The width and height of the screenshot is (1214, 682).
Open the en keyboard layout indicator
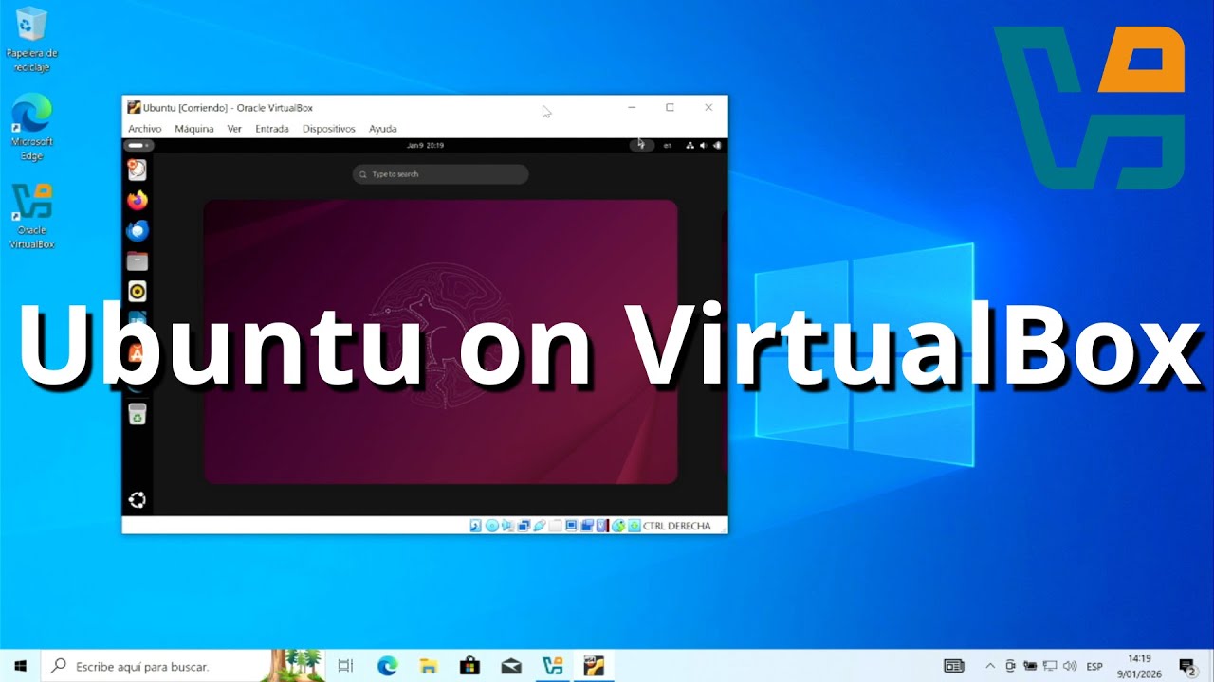point(668,145)
